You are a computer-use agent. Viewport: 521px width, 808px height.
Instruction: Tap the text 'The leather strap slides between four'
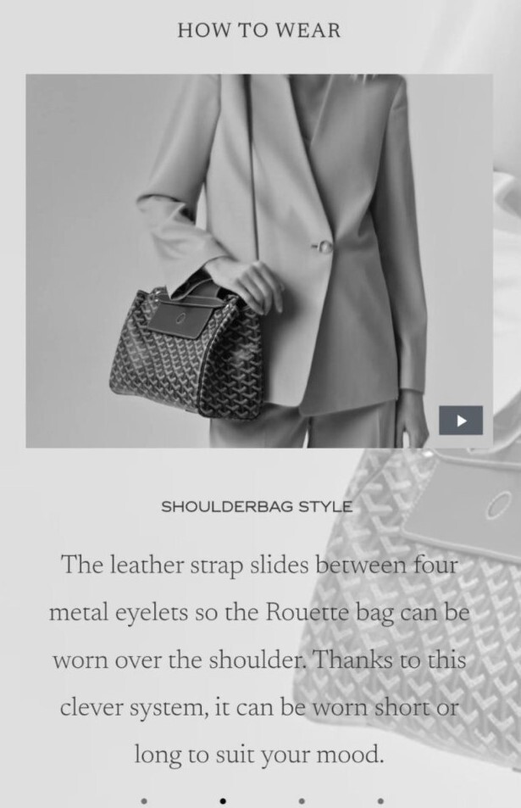tap(259, 566)
